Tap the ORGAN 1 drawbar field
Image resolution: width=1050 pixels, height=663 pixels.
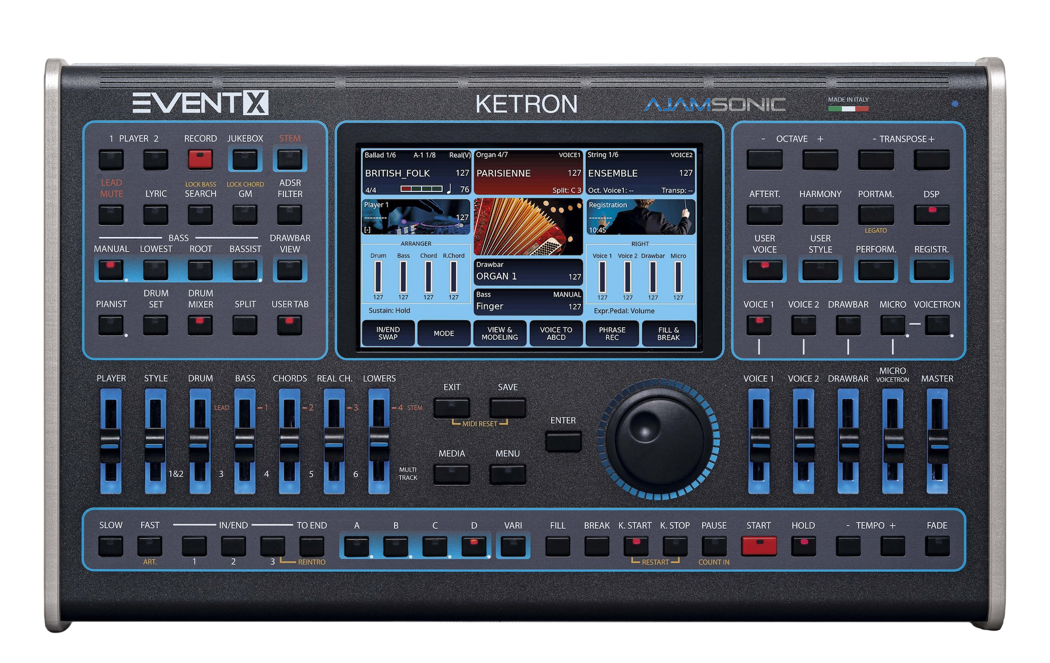click(528, 272)
